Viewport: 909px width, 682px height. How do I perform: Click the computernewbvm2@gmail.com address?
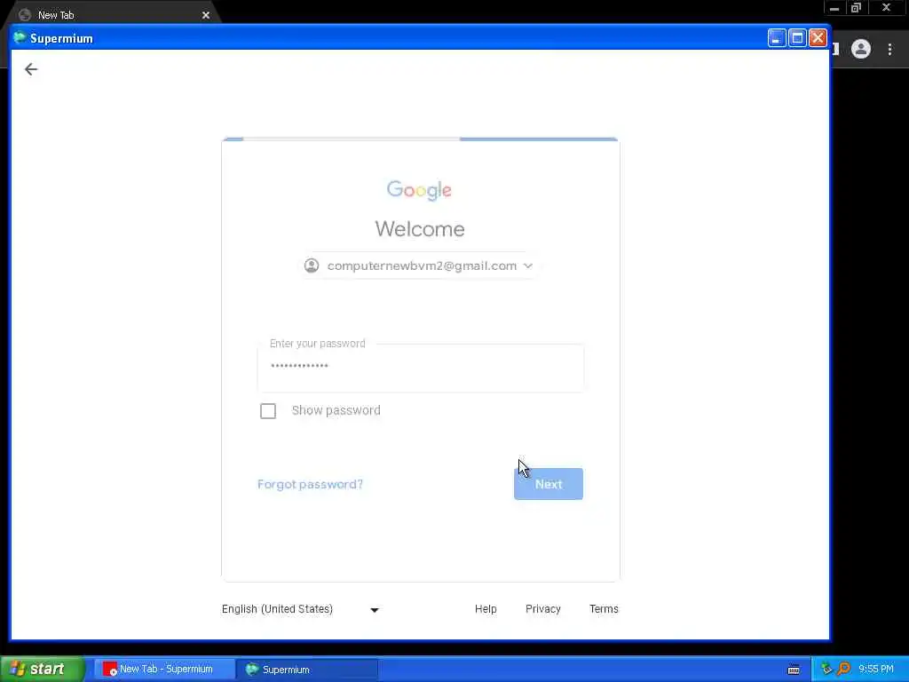coord(422,266)
